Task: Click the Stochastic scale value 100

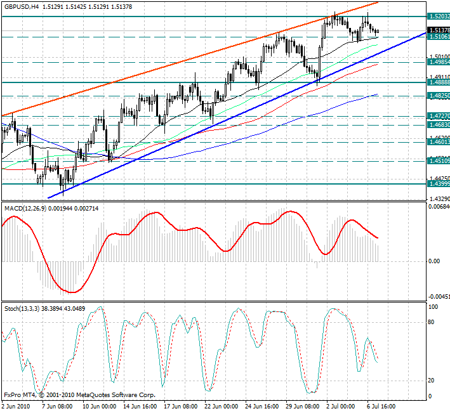Action: 433,307
